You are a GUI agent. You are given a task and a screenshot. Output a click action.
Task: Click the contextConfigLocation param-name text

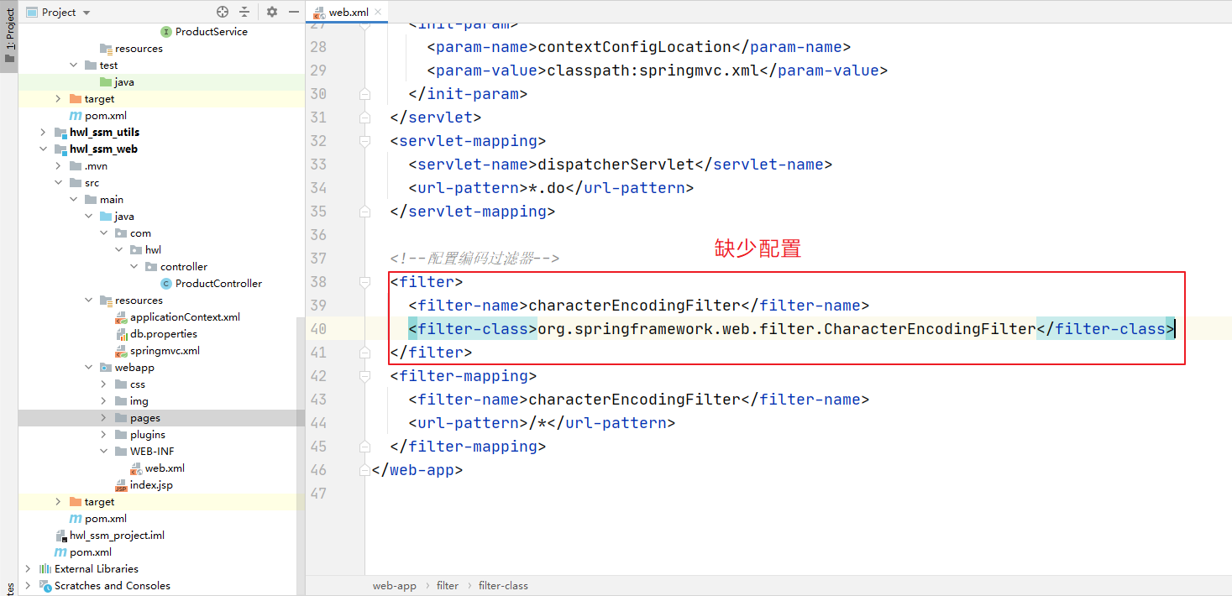tap(634, 47)
